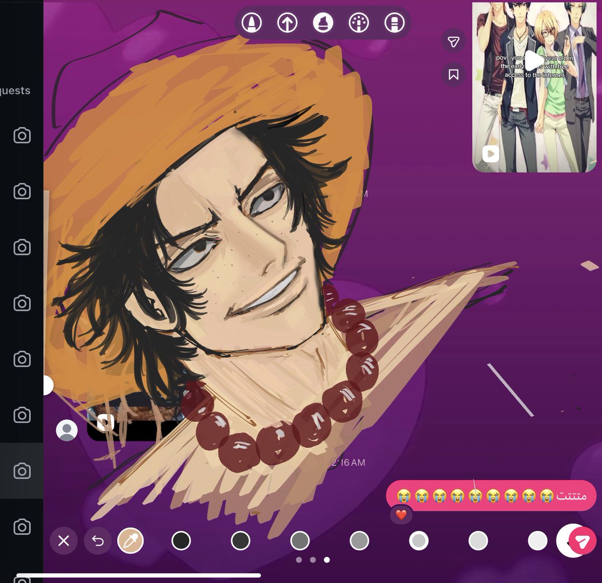
Task: Tap the active third palette page dot
Action: [327, 560]
